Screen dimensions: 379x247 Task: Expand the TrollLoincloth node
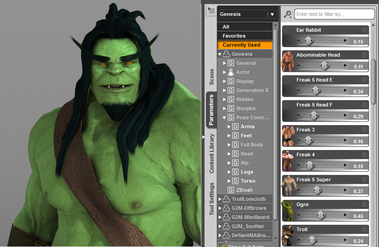point(220,199)
